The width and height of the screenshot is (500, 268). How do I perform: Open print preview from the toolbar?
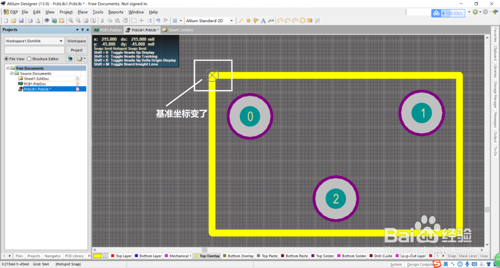point(37,20)
